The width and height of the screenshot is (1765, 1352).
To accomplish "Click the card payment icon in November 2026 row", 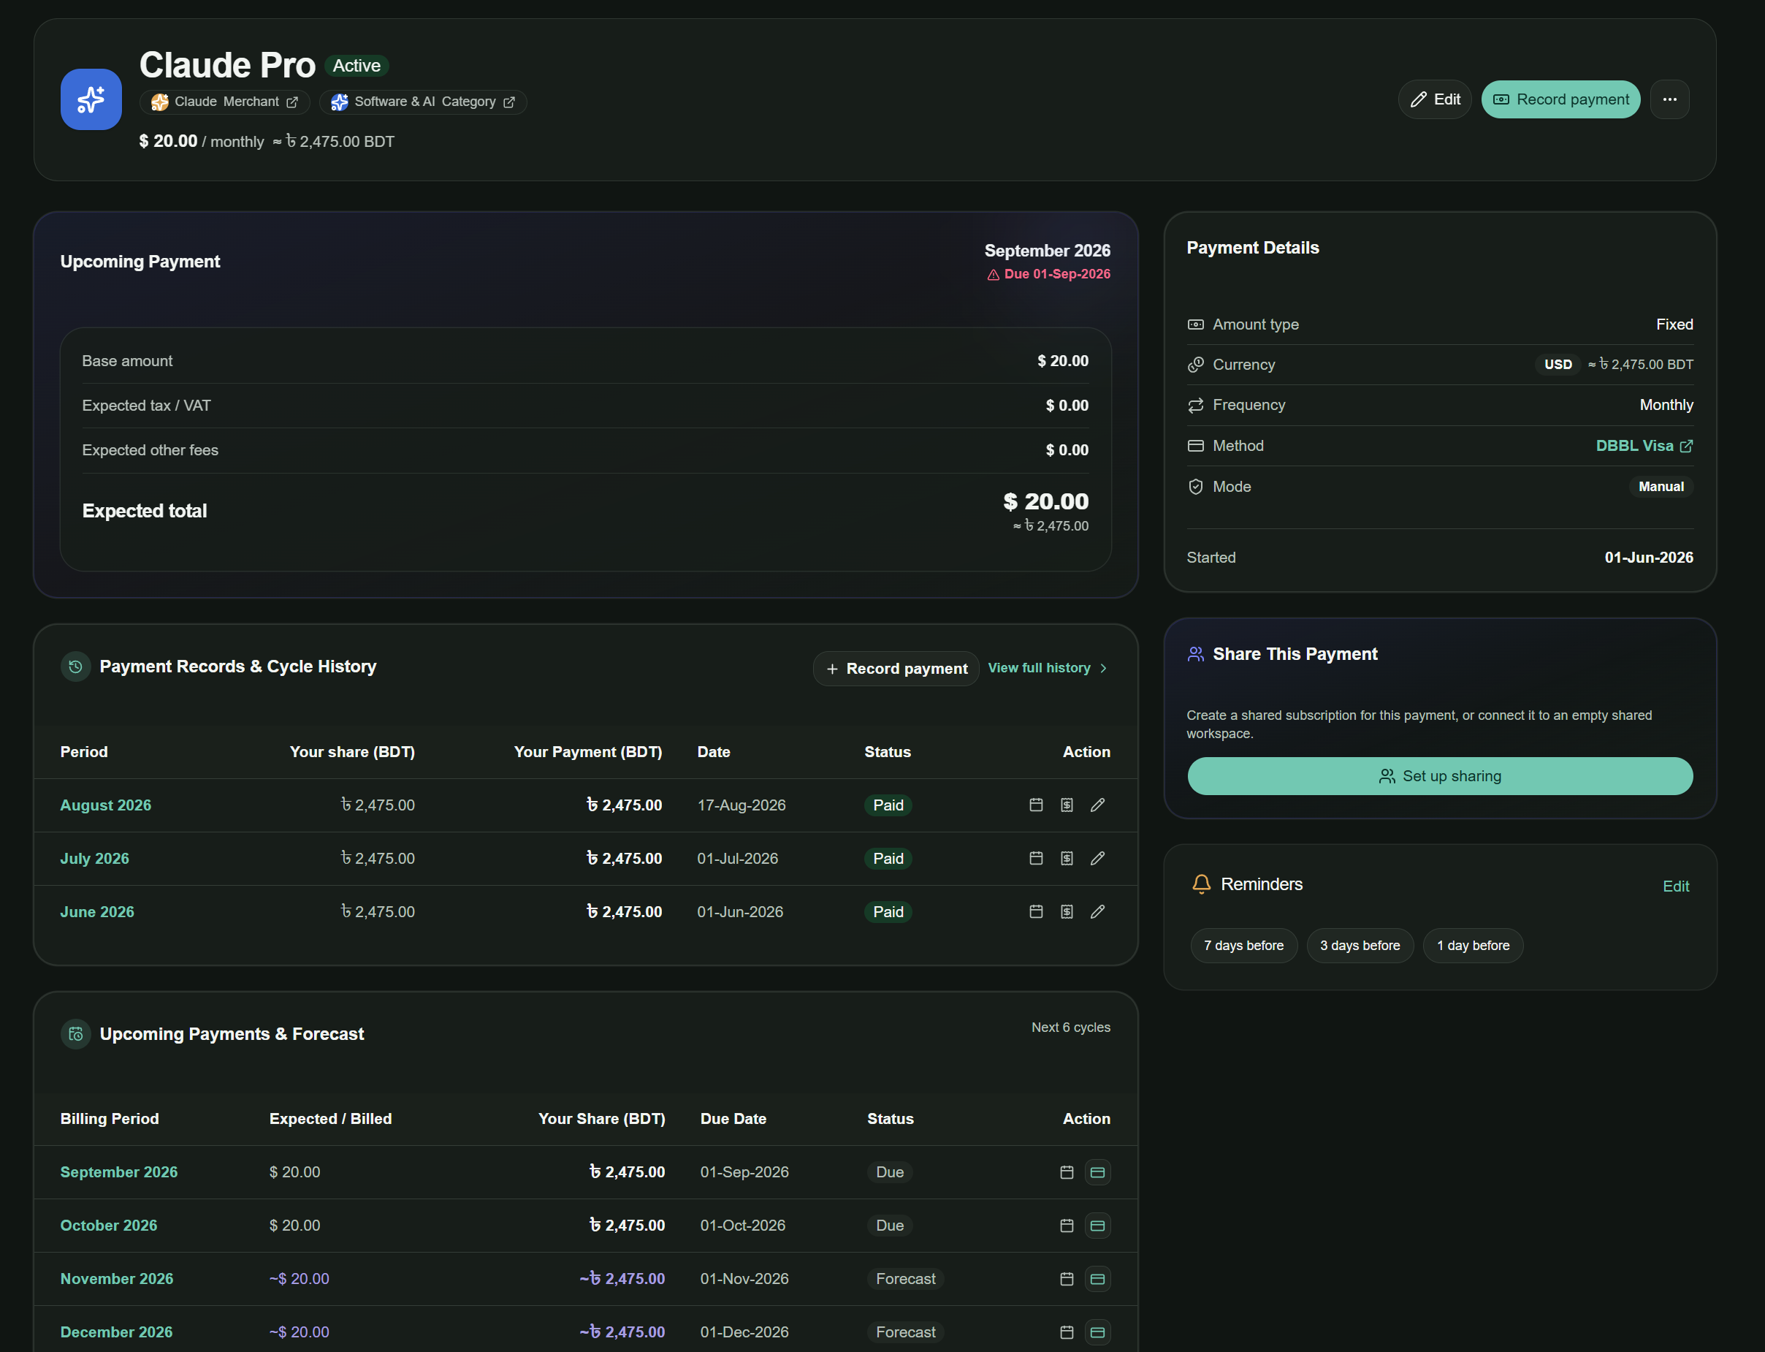I will click(x=1097, y=1279).
